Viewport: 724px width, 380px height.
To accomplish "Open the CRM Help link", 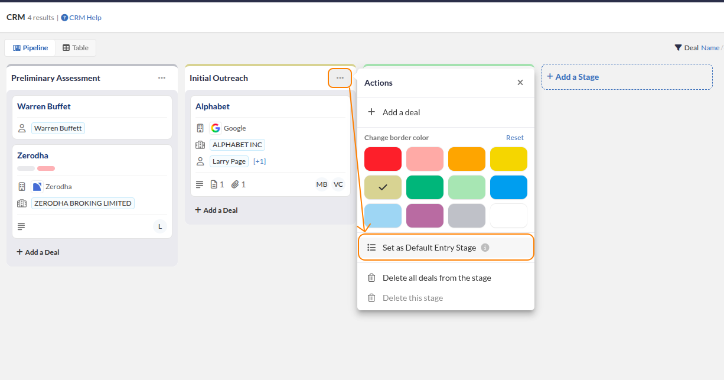I will click(81, 18).
